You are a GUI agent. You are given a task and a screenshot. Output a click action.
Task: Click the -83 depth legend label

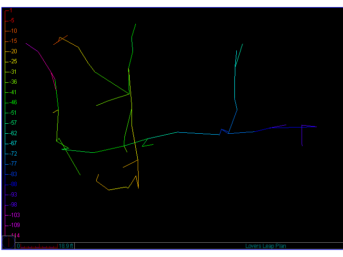click(x=13, y=174)
